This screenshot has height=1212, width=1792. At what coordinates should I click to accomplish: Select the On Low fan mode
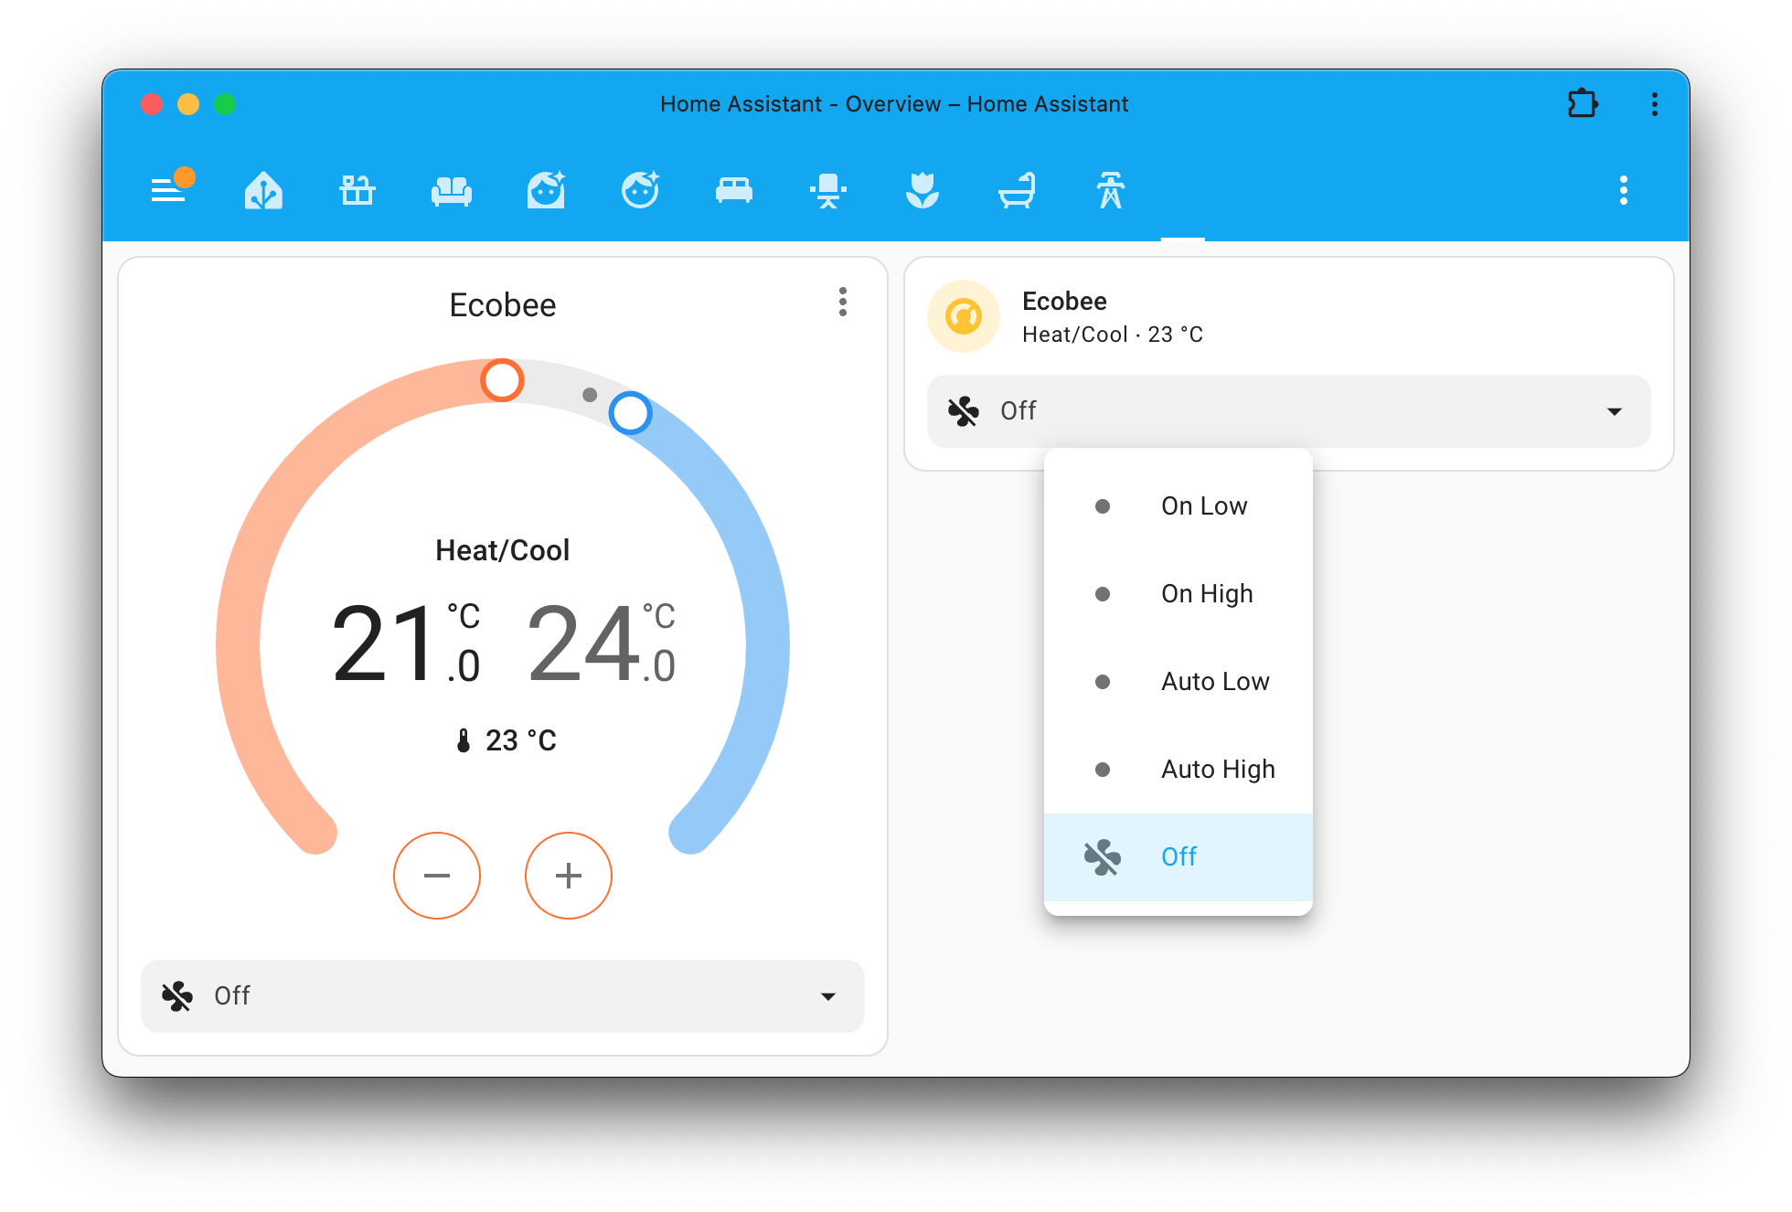[x=1203, y=505]
